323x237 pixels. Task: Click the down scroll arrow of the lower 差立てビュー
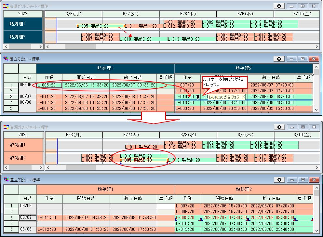[316, 231]
